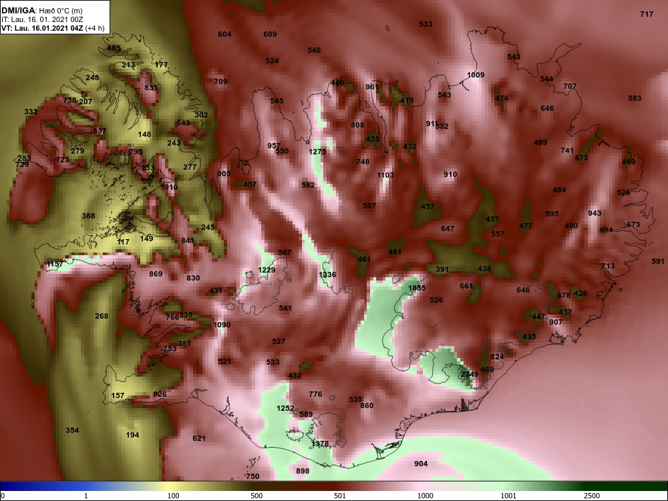Screen dimensions: 668x501
Task: Click the map value '1090'
Action: [222, 325]
